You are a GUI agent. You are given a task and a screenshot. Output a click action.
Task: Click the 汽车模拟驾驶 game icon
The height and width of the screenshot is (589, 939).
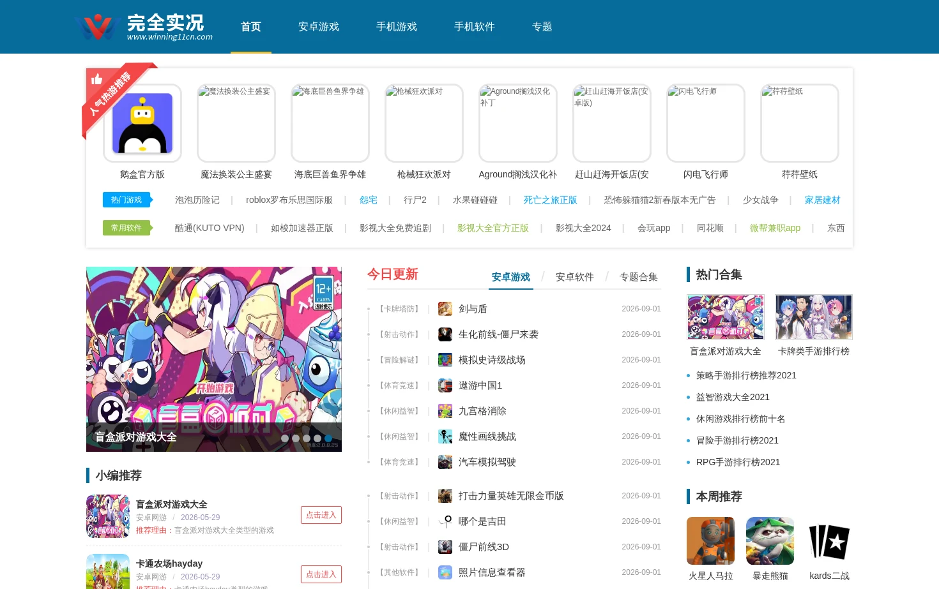pos(445,462)
